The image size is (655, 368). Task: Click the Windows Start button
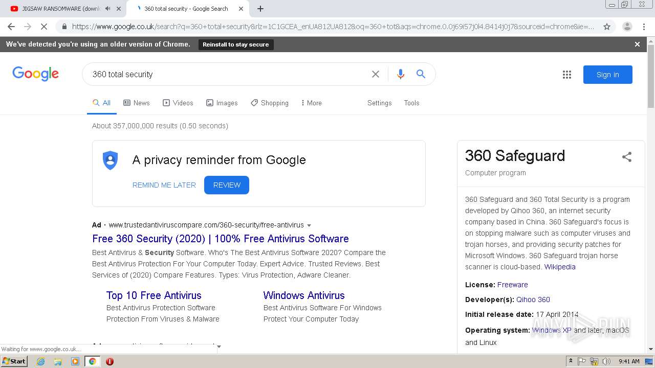(14, 361)
